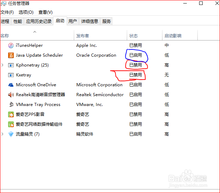The height and width of the screenshot is (193, 220).
Task: Click the 已禁用 status of Kxetray
Action: (x=136, y=75)
